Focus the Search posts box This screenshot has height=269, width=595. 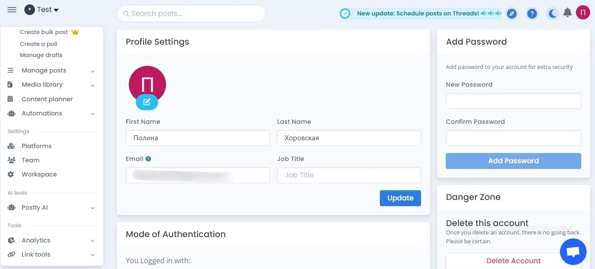click(191, 14)
